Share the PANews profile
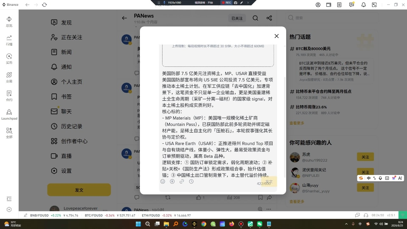This screenshot has width=407, height=229. tap(269, 18)
